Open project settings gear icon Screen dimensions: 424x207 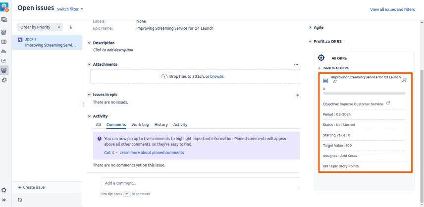tap(4, 190)
